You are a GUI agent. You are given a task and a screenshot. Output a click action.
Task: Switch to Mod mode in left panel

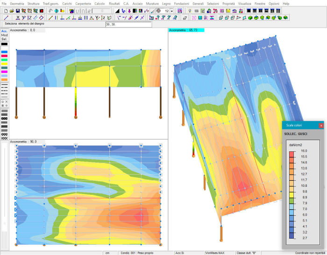point(4,35)
